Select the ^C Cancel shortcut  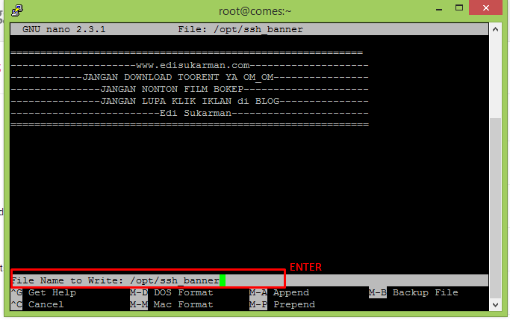tap(37, 305)
